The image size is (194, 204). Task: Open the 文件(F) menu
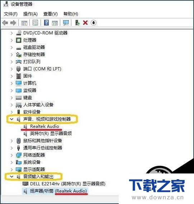[11, 14]
